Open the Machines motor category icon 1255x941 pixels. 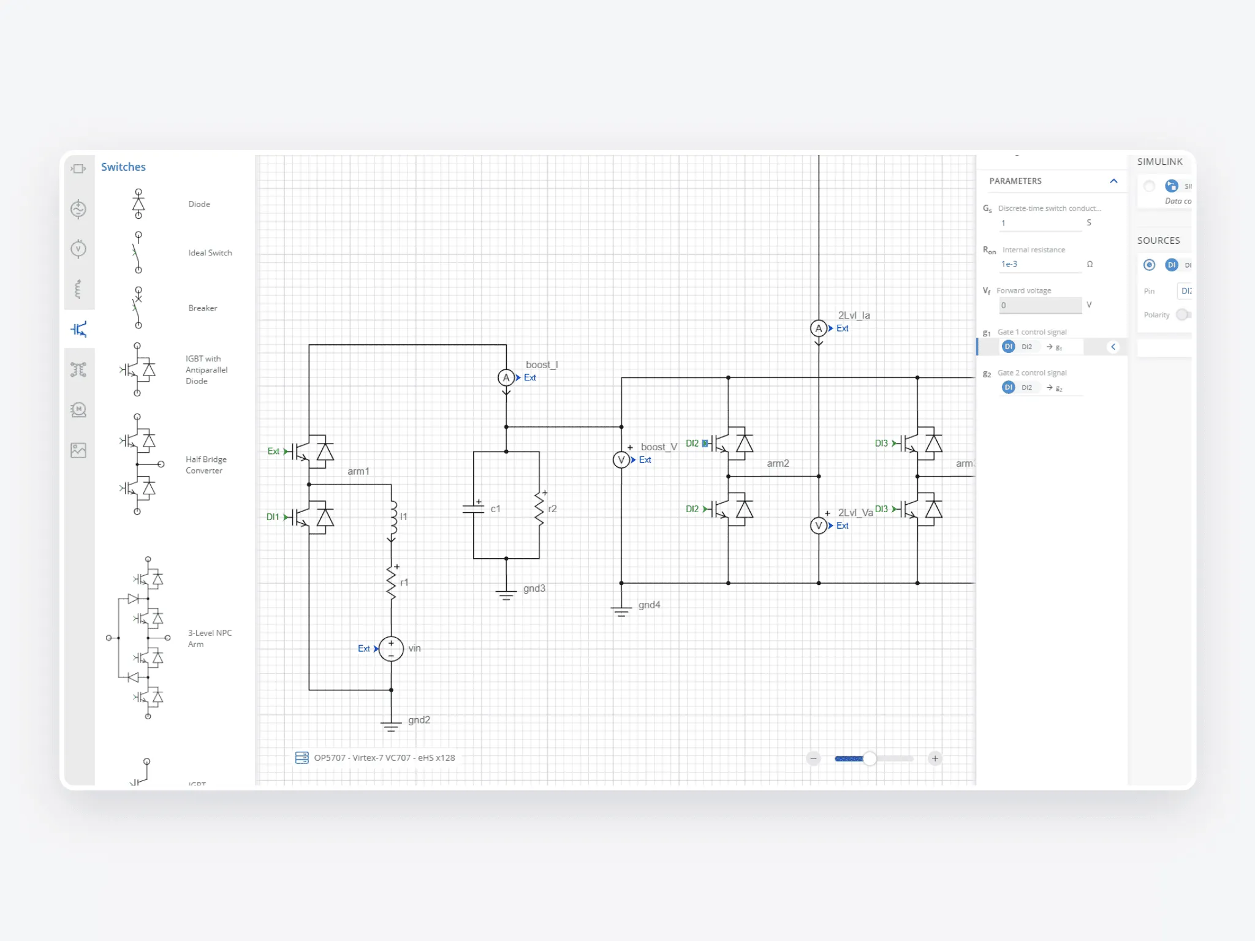78,410
